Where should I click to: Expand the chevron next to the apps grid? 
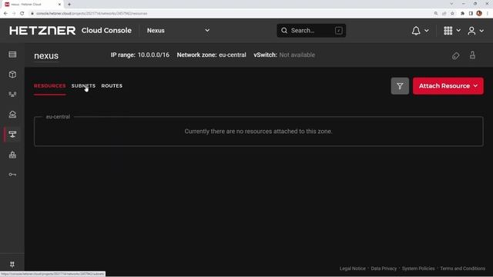coord(458,31)
